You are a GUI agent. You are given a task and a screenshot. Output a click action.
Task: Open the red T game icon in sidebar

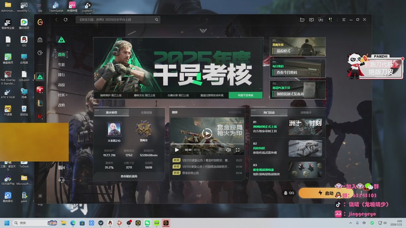click(40, 90)
